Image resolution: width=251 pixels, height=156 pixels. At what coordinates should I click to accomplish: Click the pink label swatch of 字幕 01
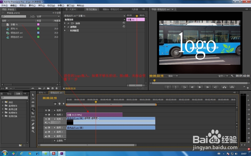pos(38,24)
